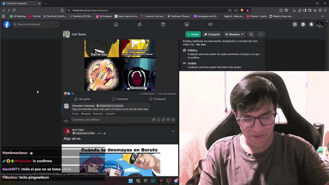Open the Brave Wallet icon
The image size is (329, 185).
(x=310, y=10)
